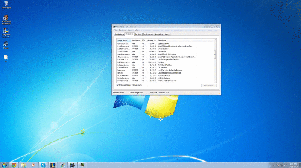The image size is (301, 168).
Task: Uncheck Show processes from all users
Action: (118, 85)
